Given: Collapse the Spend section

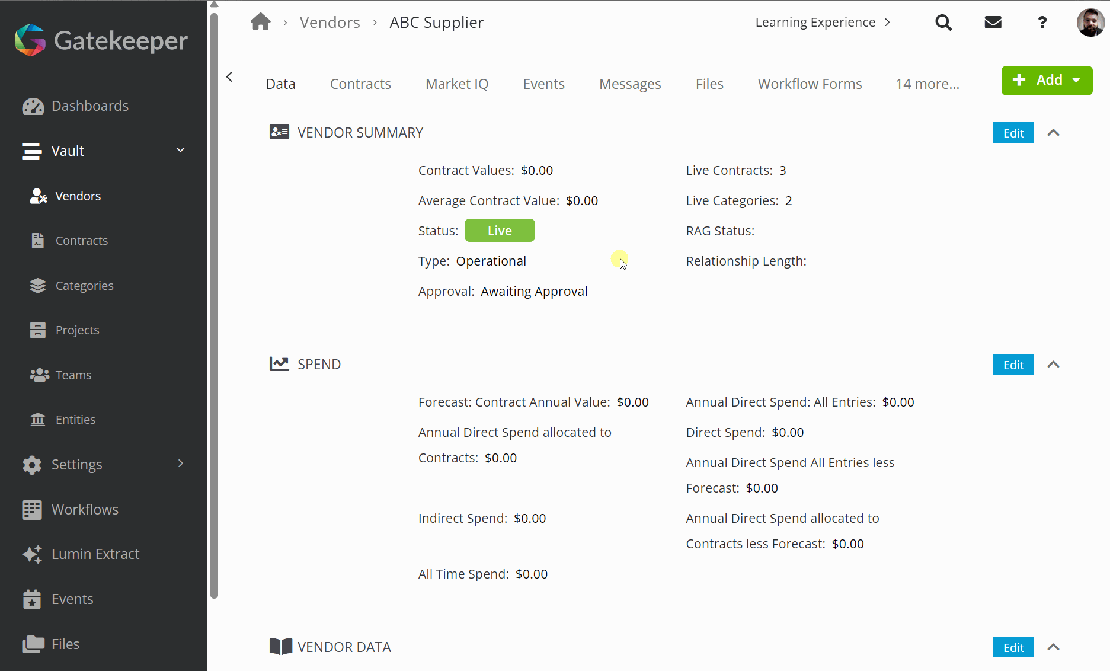Looking at the screenshot, I should 1053,365.
